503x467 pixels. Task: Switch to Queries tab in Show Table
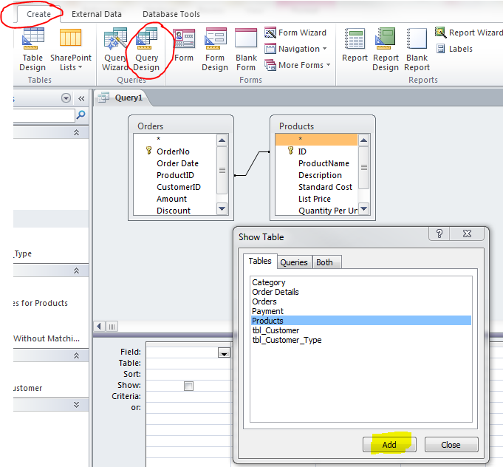coord(294,262)
